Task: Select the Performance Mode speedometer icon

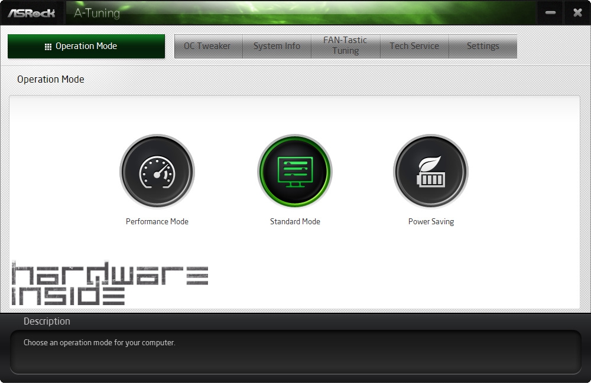Action: pyautogui.click(x=157, y=172)
